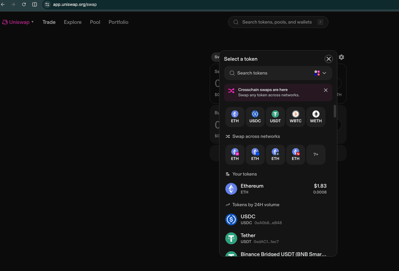The width and height of the screenshot is (399, 271).
Task: Click the $1.83 Ethereum balance value
Action: 320,186
